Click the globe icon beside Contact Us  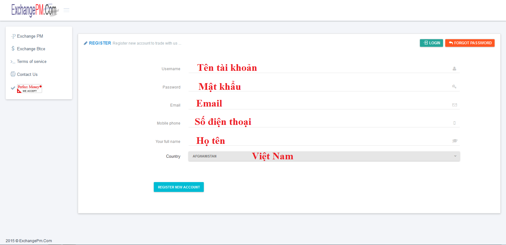click(x=13, y=74)
